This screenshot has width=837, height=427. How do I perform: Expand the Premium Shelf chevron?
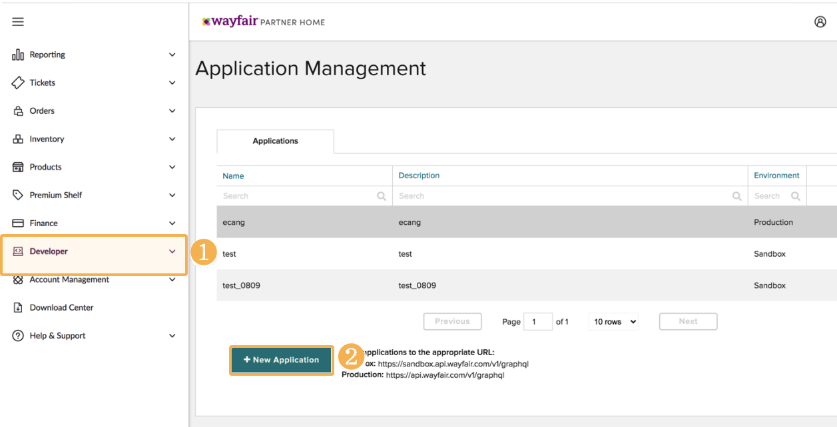(x=172, y=196)
